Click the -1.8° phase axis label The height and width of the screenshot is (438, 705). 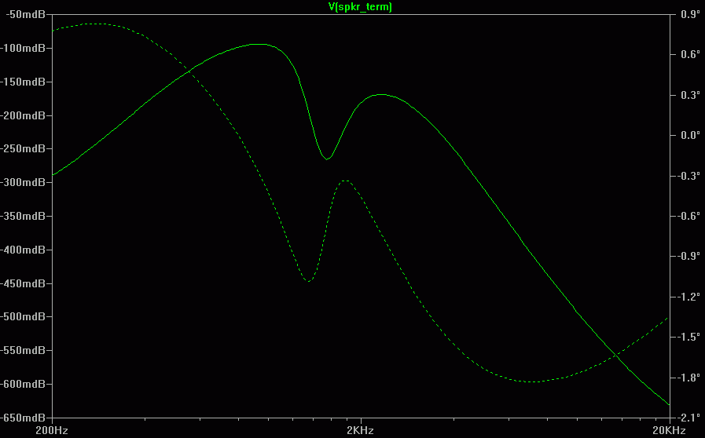pos(688,378)
